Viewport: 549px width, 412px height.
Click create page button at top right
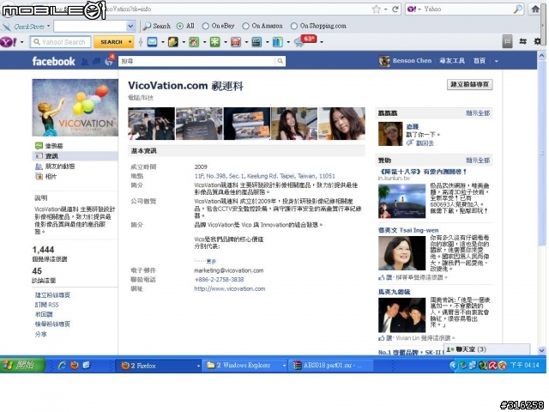[x=469, y=84]
